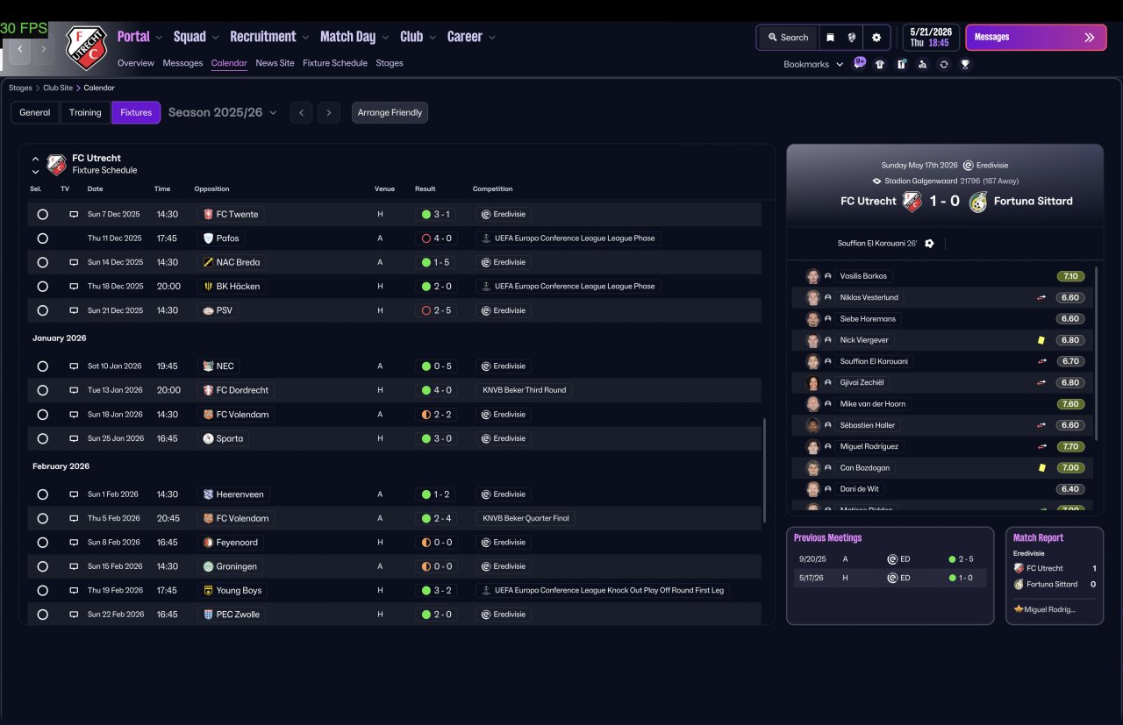Screen dimensions: 1123x725
Task: Open the settings gear icon
Action: tap(876, 38)
